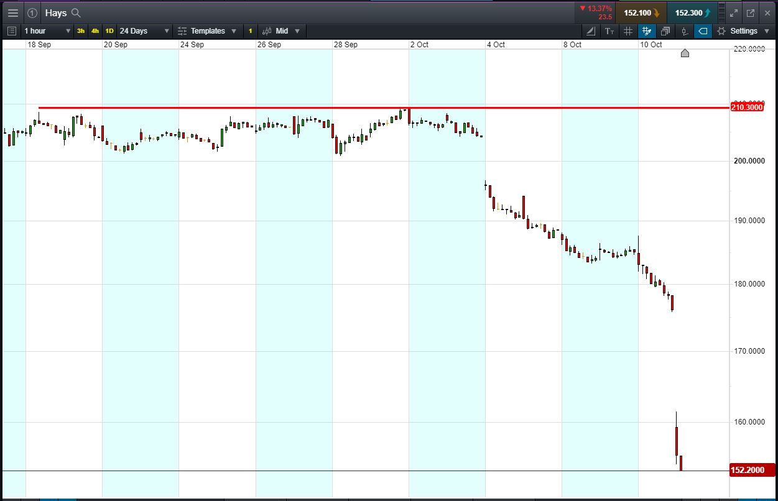Viewport: 778px width, 501px height.
Task: Click the 10 Oct date label
Action: [651, 45]
